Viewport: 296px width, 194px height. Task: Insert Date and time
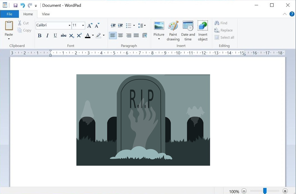(188, 31)
